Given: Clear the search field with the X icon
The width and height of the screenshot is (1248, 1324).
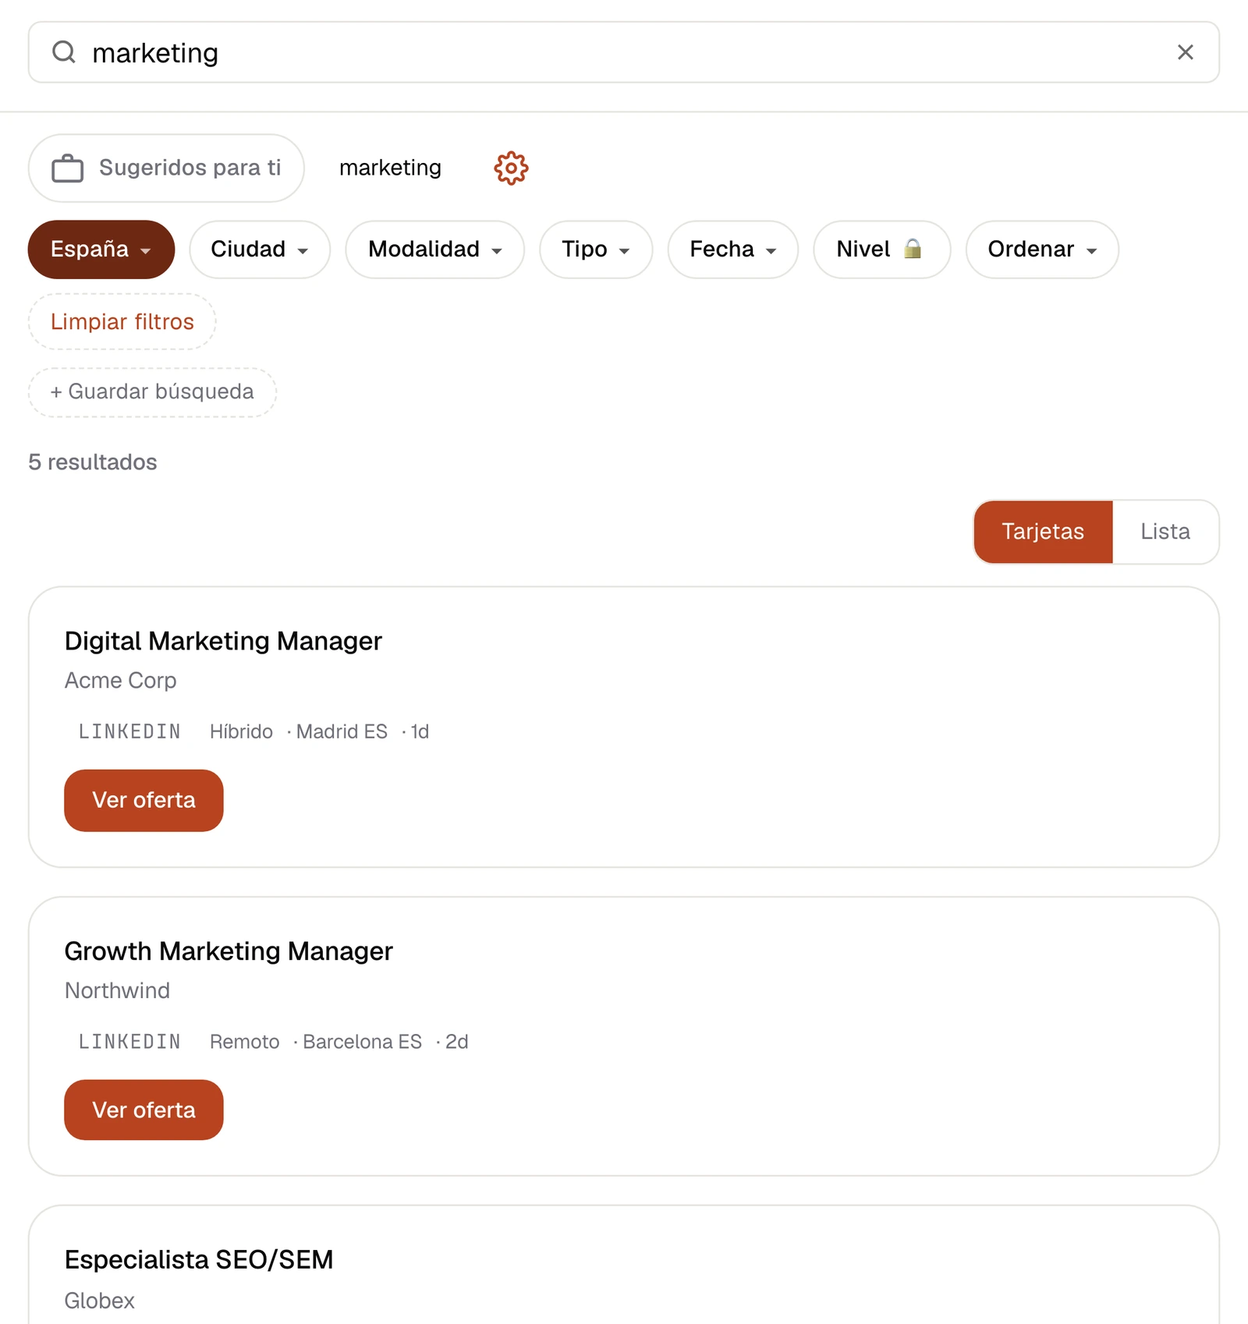Looking at the screenshot, I should (1185, 52).
